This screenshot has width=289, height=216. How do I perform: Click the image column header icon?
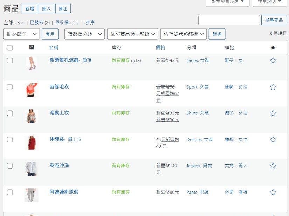(32, 47)
